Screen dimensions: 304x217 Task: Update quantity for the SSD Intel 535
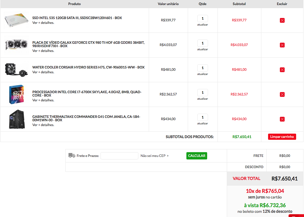click(203, 25)
